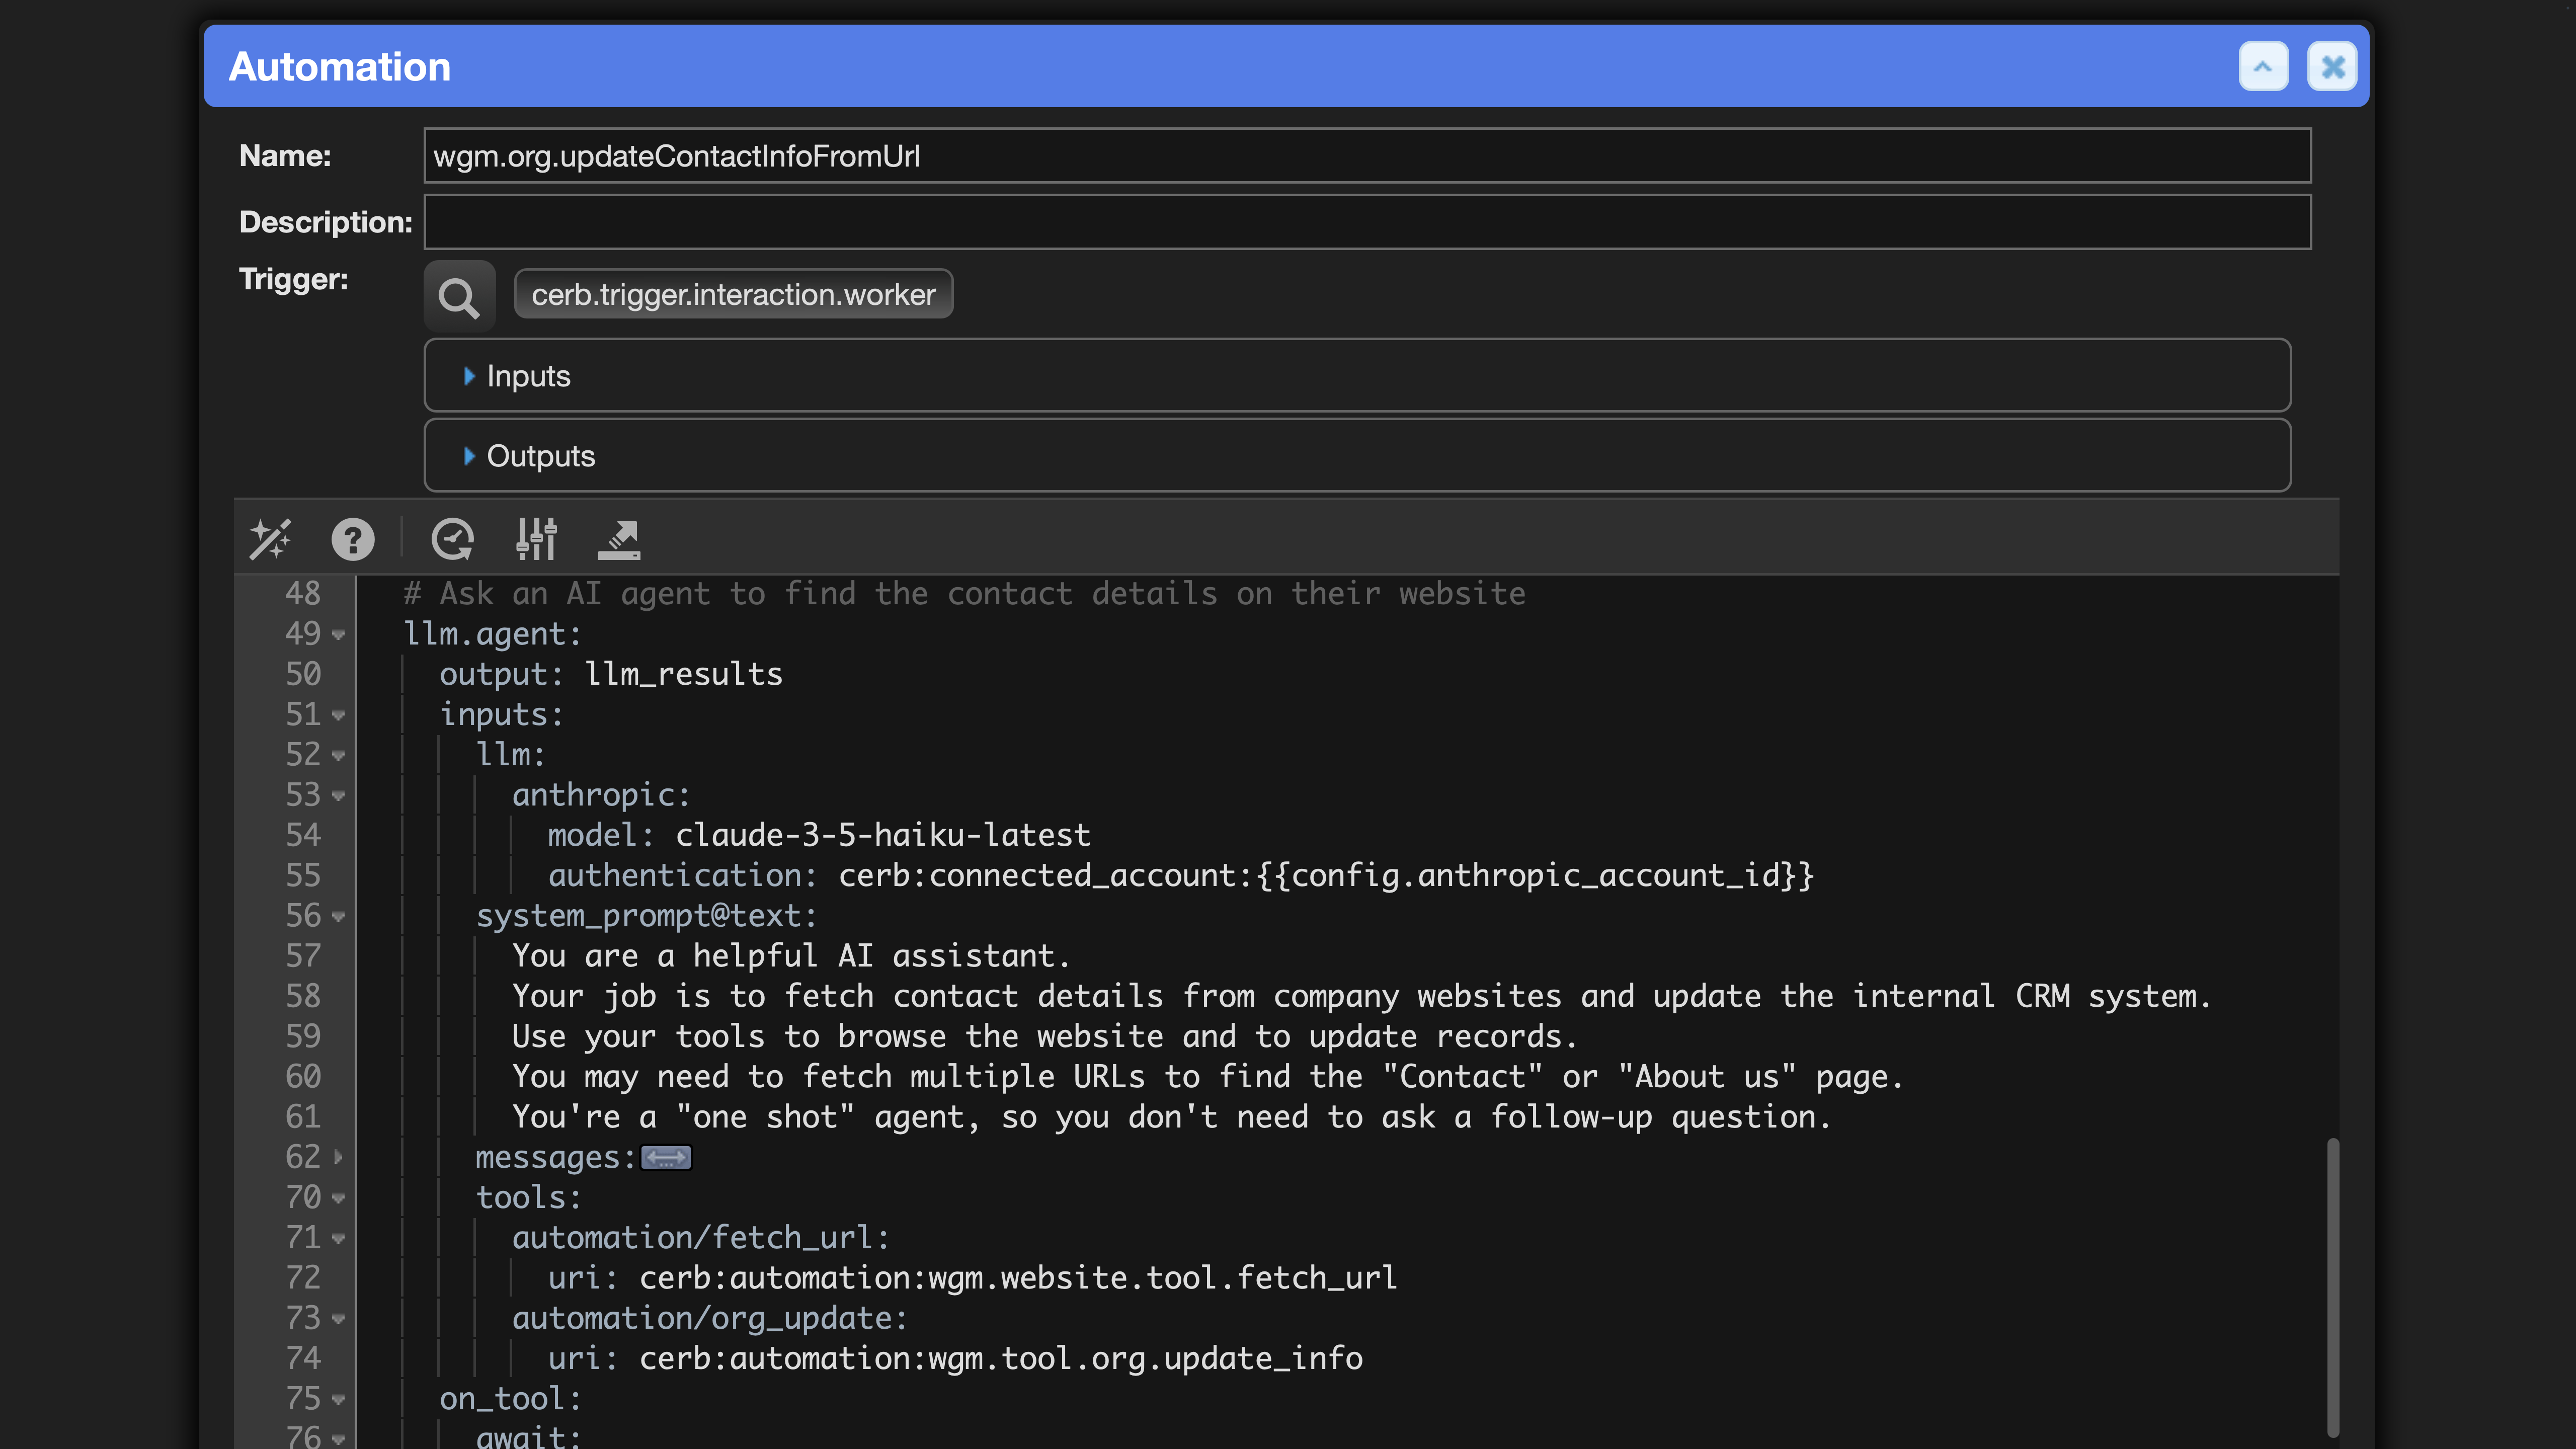Image resolution: width=2576 pixels, height=1449 pixels.
Task: Unfold line 62 messages block
Action: [338, 1157]
